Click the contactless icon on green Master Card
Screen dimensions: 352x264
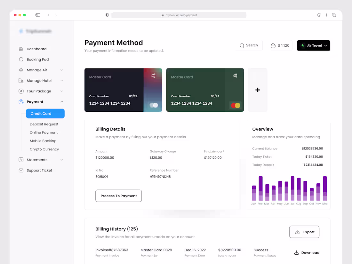click(235, 76)
